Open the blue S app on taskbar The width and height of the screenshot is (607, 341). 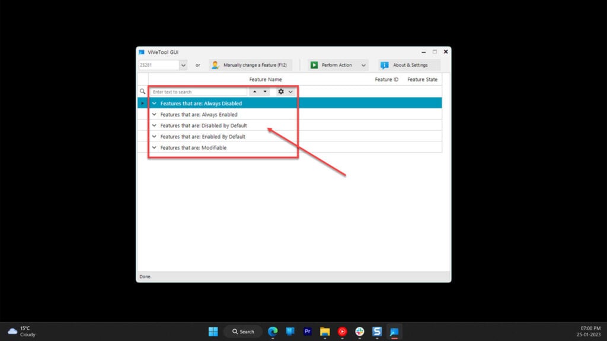[377, 332]
